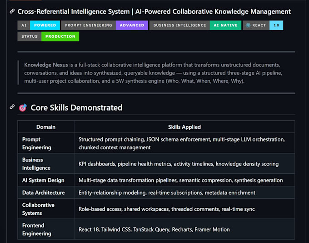Click the anchor link icon beside Cross-Referential Intelligence System heading
This screenshot has width=309, height=243.
point(12,11)
